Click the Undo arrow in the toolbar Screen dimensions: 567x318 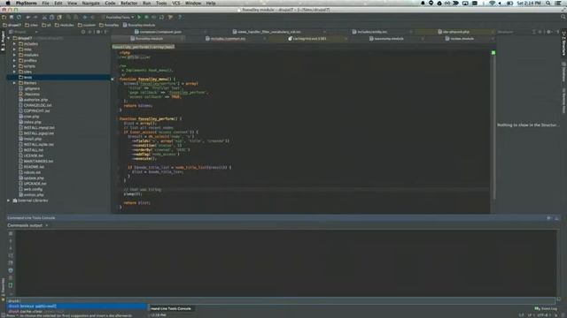(27, 18)
